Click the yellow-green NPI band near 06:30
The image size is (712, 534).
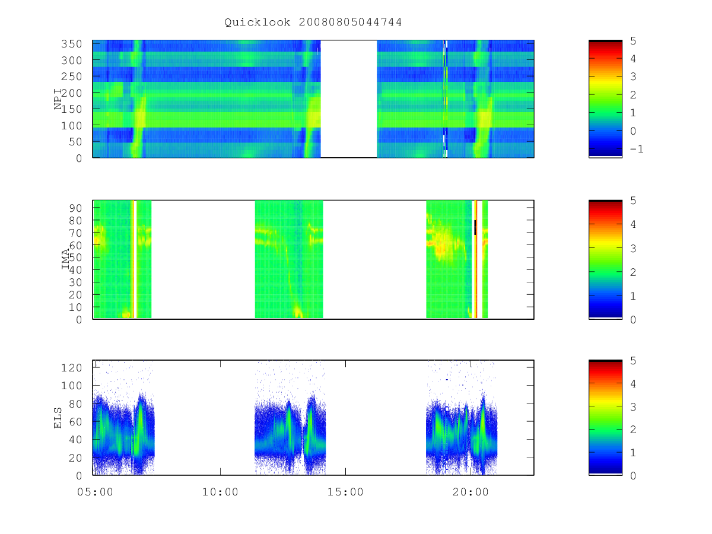(x=138, y=99)
